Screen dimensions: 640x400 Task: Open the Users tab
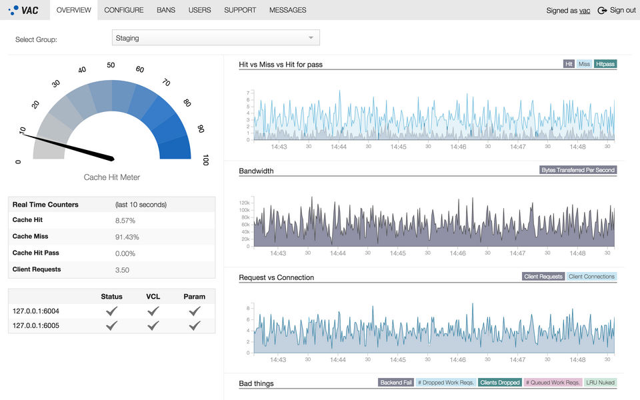coord(199,10)
